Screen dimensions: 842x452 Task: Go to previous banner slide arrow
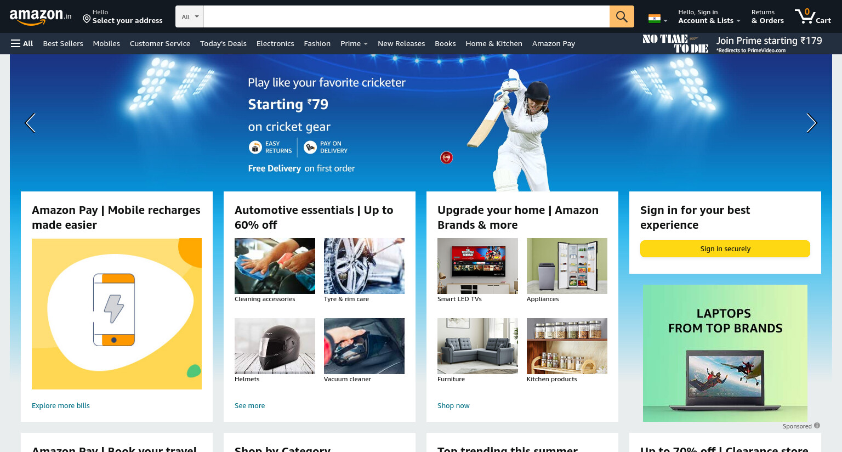(31, 123)
